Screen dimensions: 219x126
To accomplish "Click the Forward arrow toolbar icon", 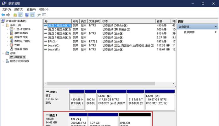I will pyautogui.click(x=8, y=15).
